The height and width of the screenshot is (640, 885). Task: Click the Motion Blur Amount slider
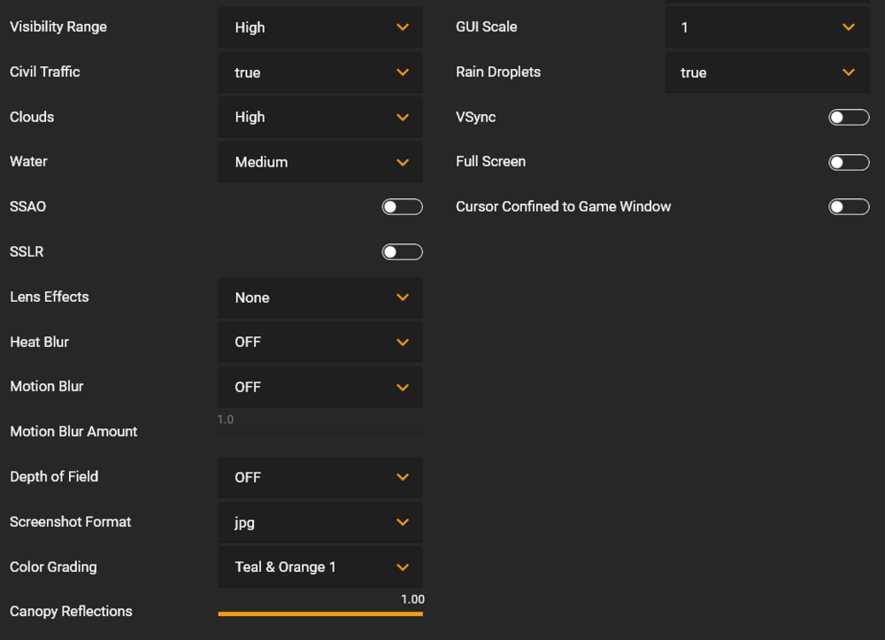[319, 434]
